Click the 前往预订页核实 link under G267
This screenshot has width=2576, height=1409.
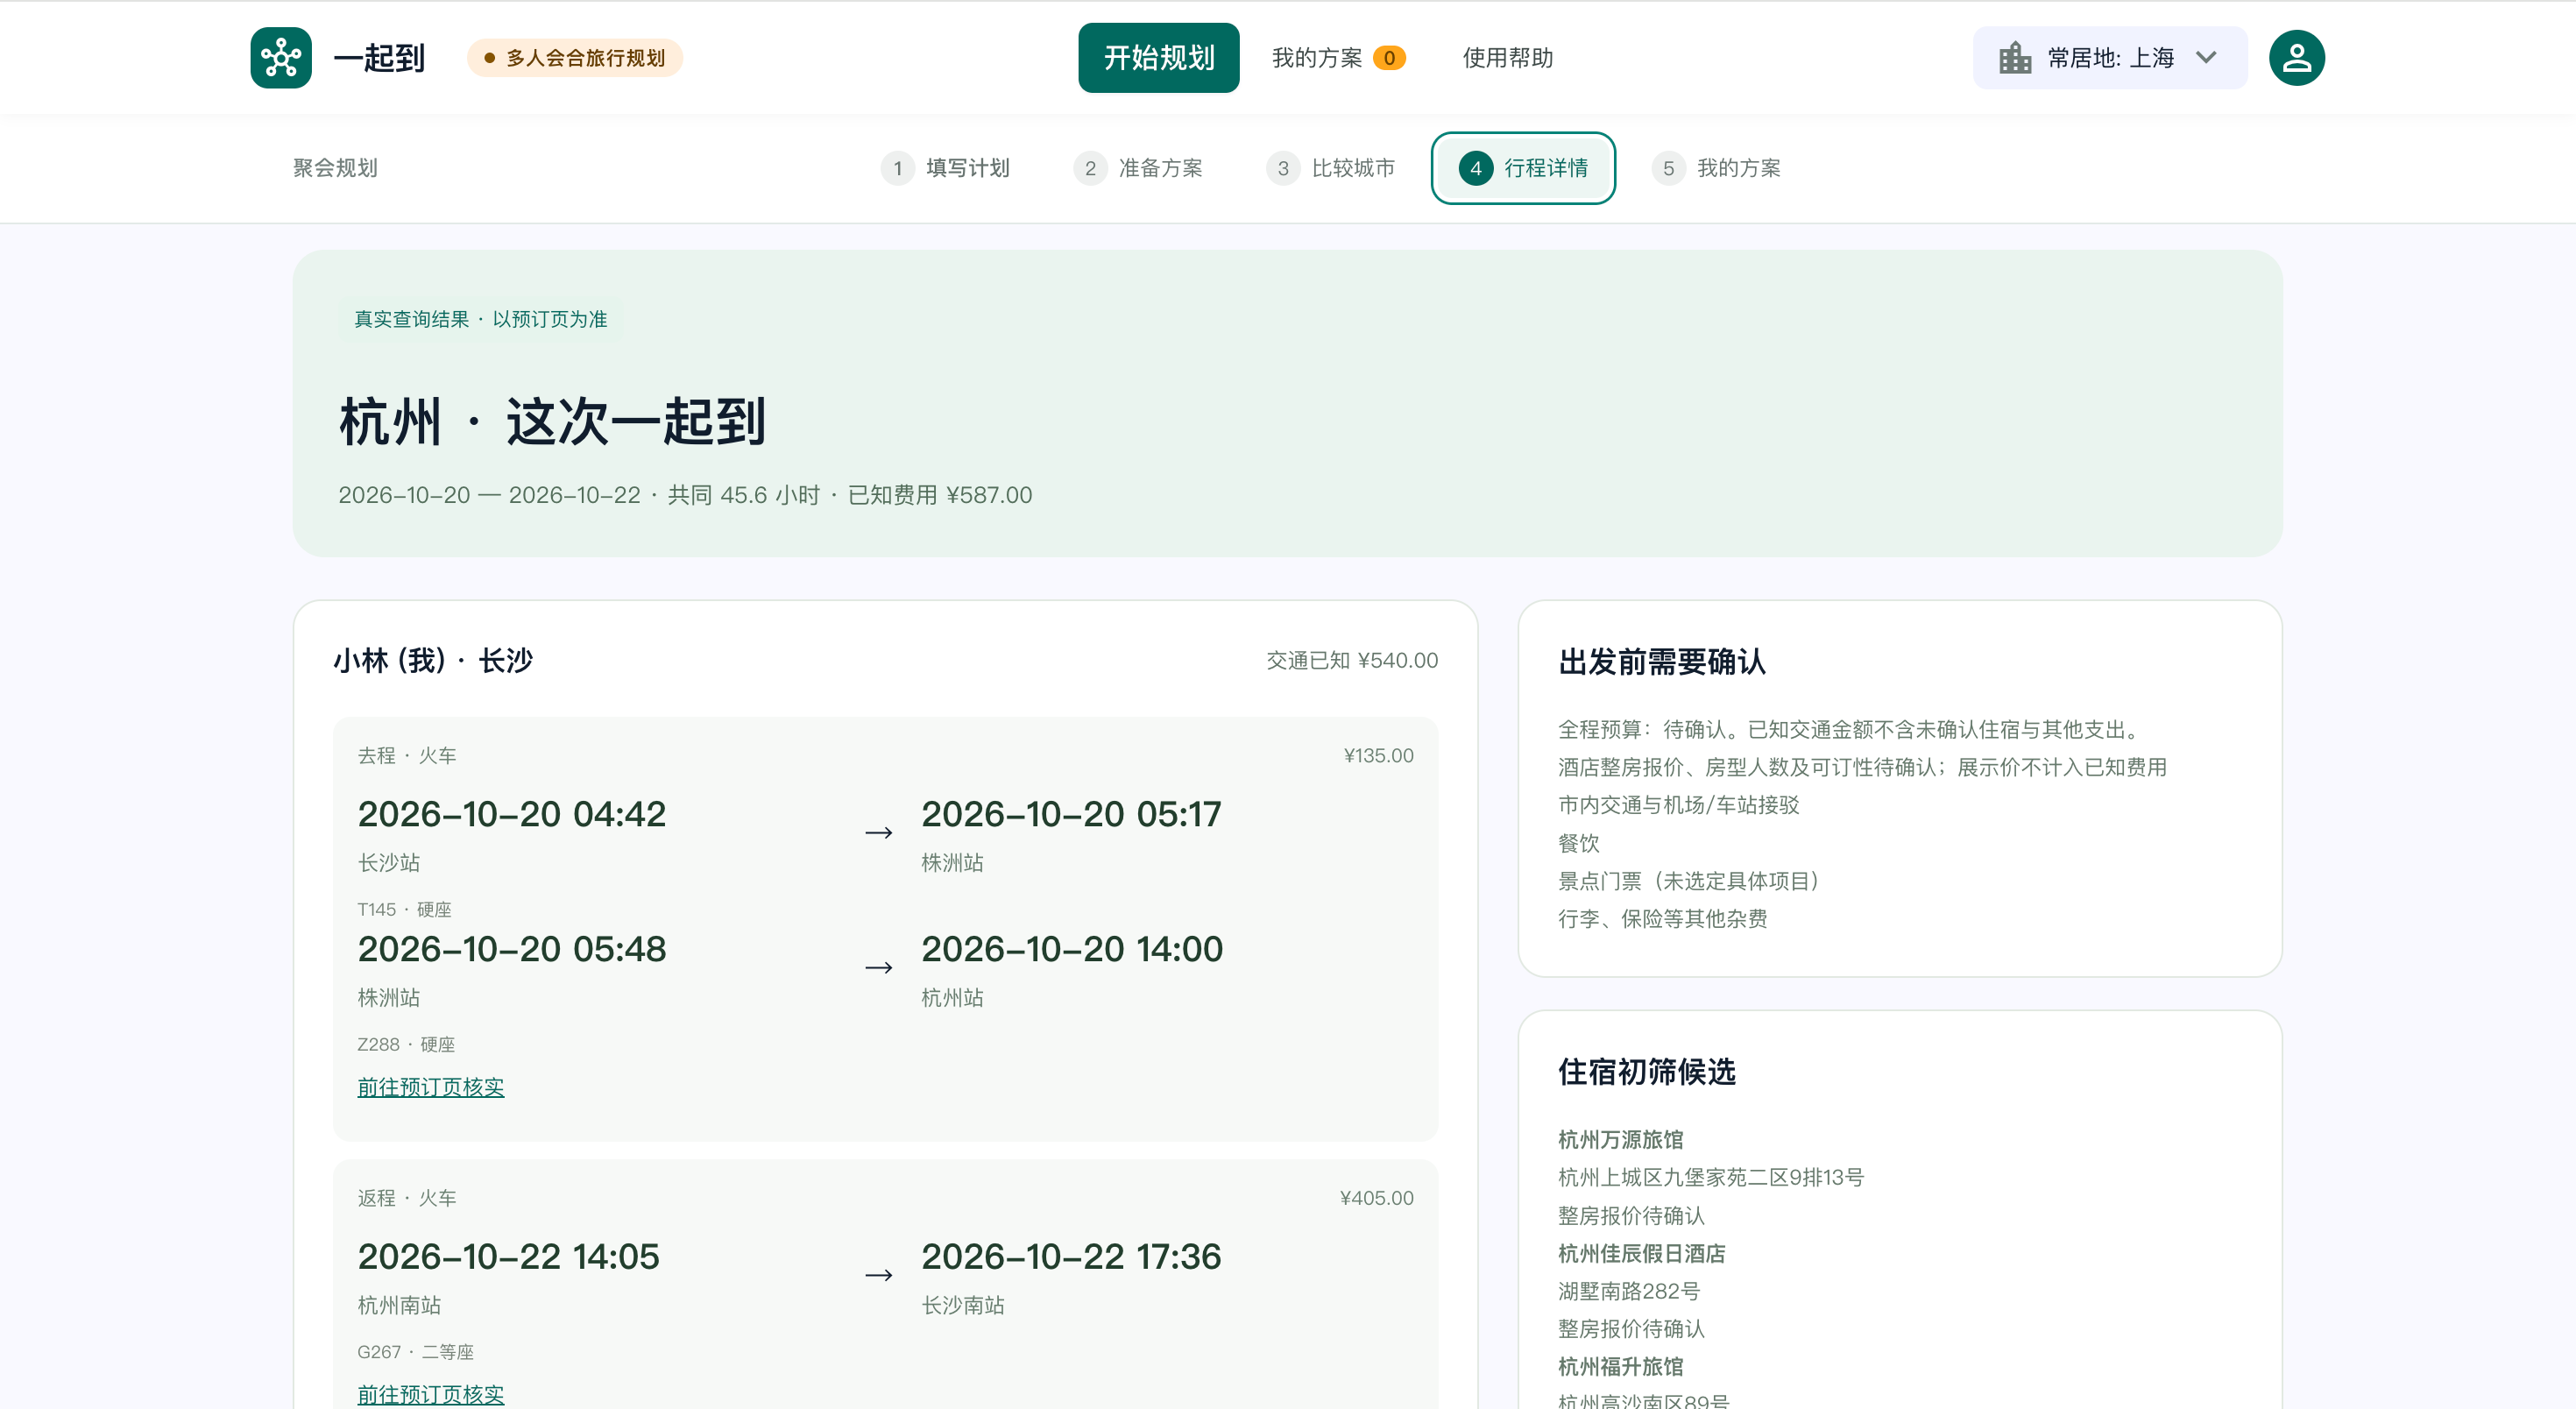pyautogui.click(x=431, y=1394)
